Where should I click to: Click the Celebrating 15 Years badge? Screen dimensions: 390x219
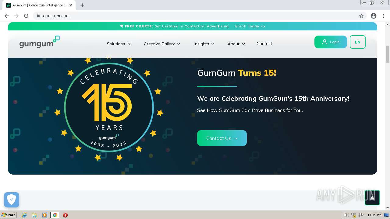(109, 107)
